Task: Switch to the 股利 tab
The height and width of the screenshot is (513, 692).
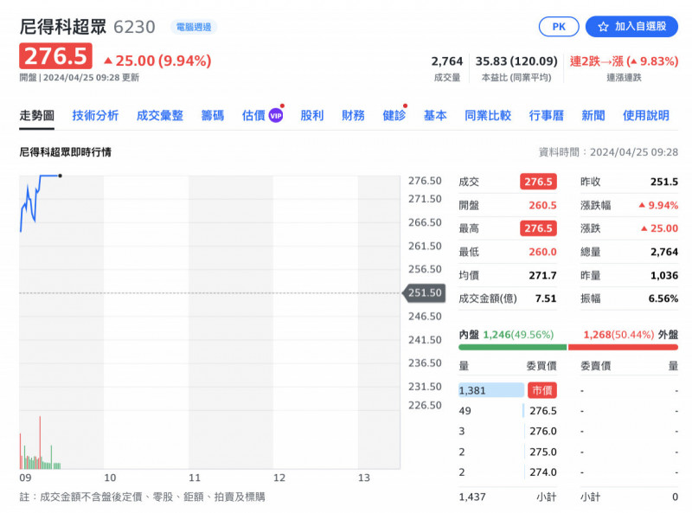Action: (x=312, y=116)
